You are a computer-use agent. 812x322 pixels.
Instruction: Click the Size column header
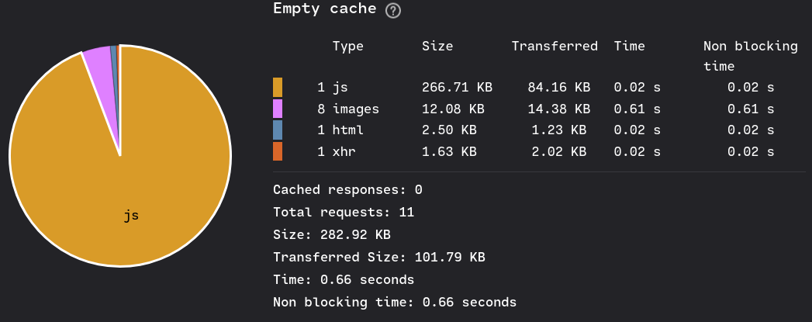437,46
